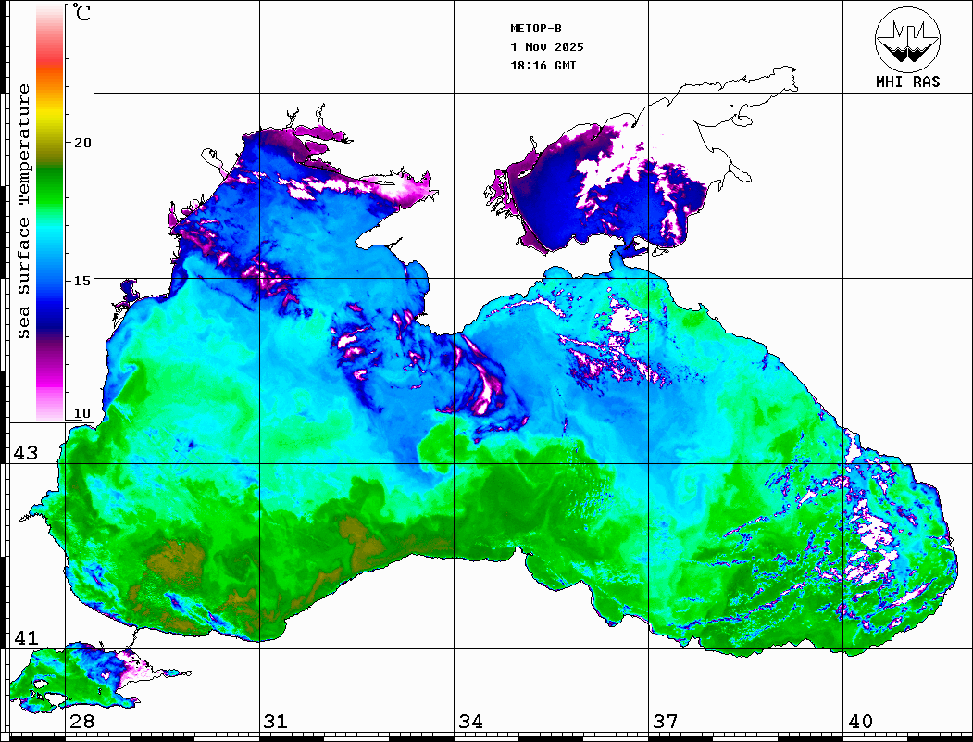Select the METOP-B satellite name label
Viewport: 973px width, 742px height.
pyautogui.click(x=535, y=29)
